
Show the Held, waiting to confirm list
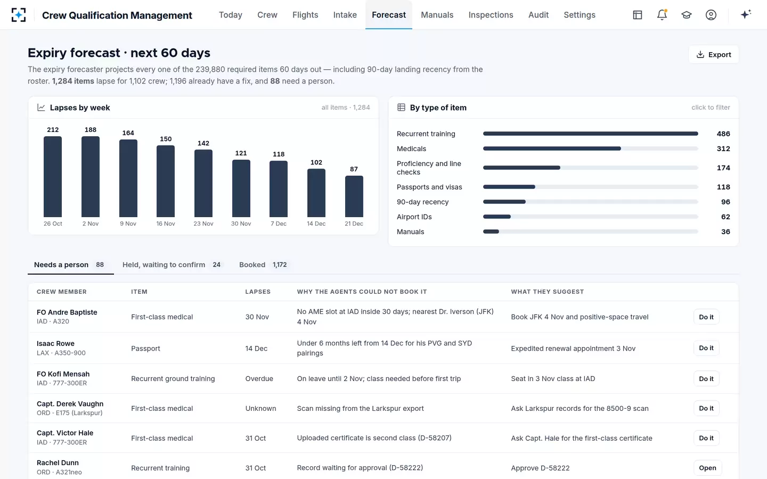click(172, 265)
